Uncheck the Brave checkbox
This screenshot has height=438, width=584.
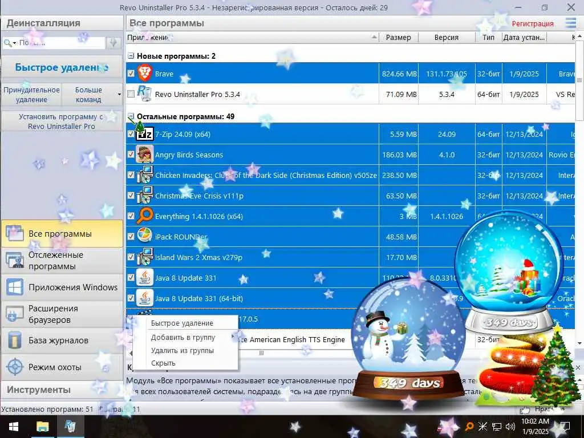coord(131,74)
